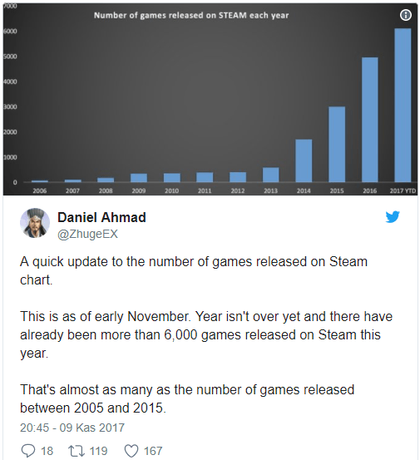Click the 2009 bar in chart
Image resolution: width=420 pixels, height=460 pixels.
[139, 178]
